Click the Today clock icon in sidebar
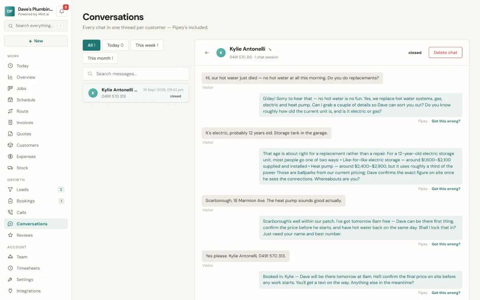This screenshot has height=300, width=480. [x=10, y=66]
